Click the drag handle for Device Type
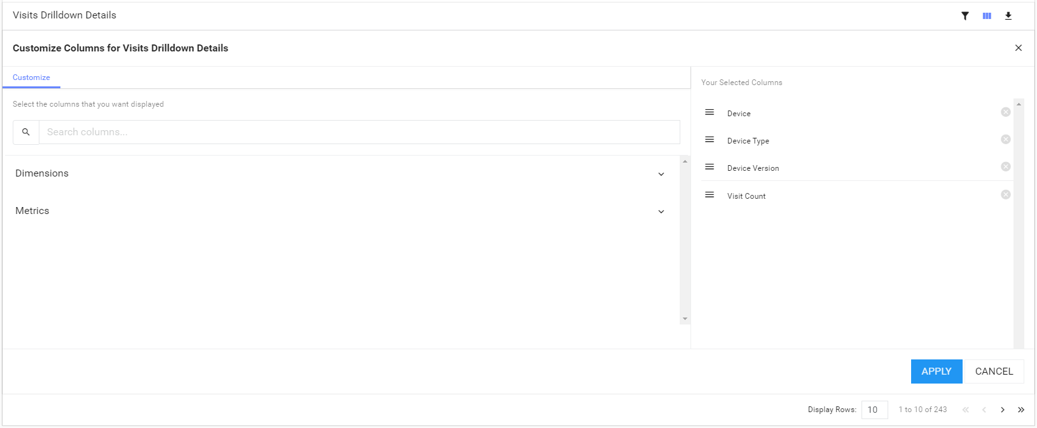Viewport: 1037px width, 428px height. point(710,140)
